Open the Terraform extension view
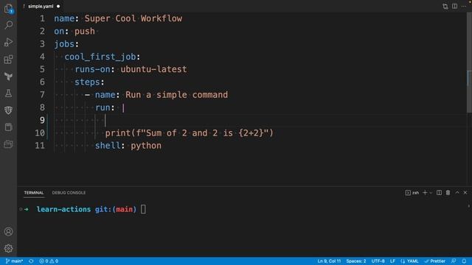The width and height of the screenshot is (472, 265). (x=8, y=77)
